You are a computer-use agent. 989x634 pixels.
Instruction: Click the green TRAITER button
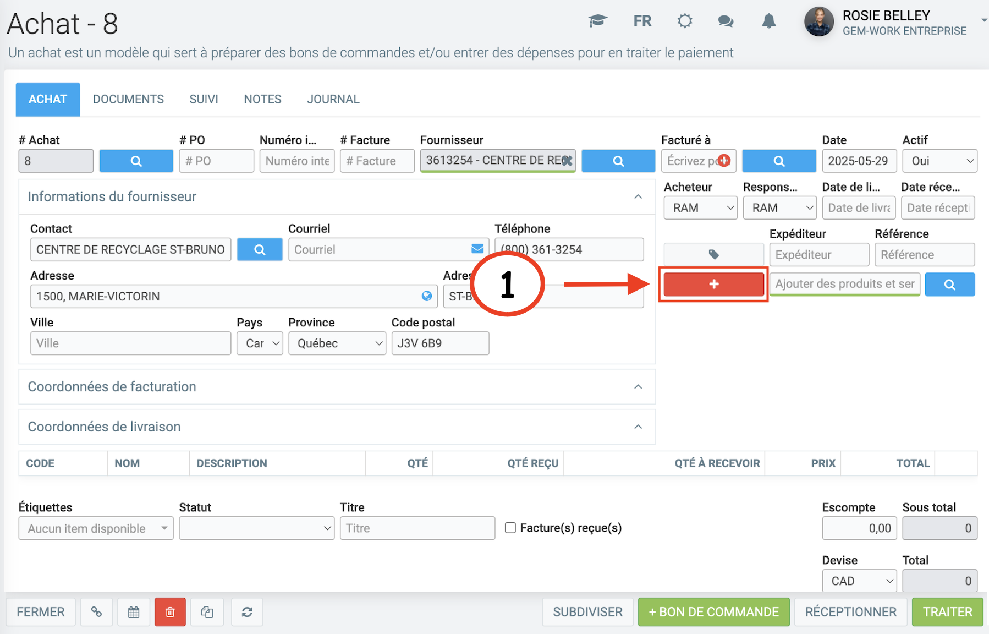tap(947, 612)
